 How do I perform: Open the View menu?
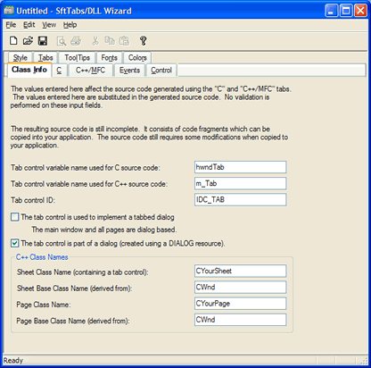pyautogui.click(x=49, y=25)
